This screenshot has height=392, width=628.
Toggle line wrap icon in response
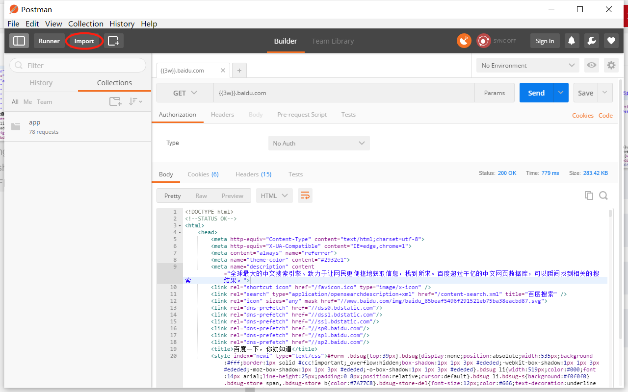(305, 196)
